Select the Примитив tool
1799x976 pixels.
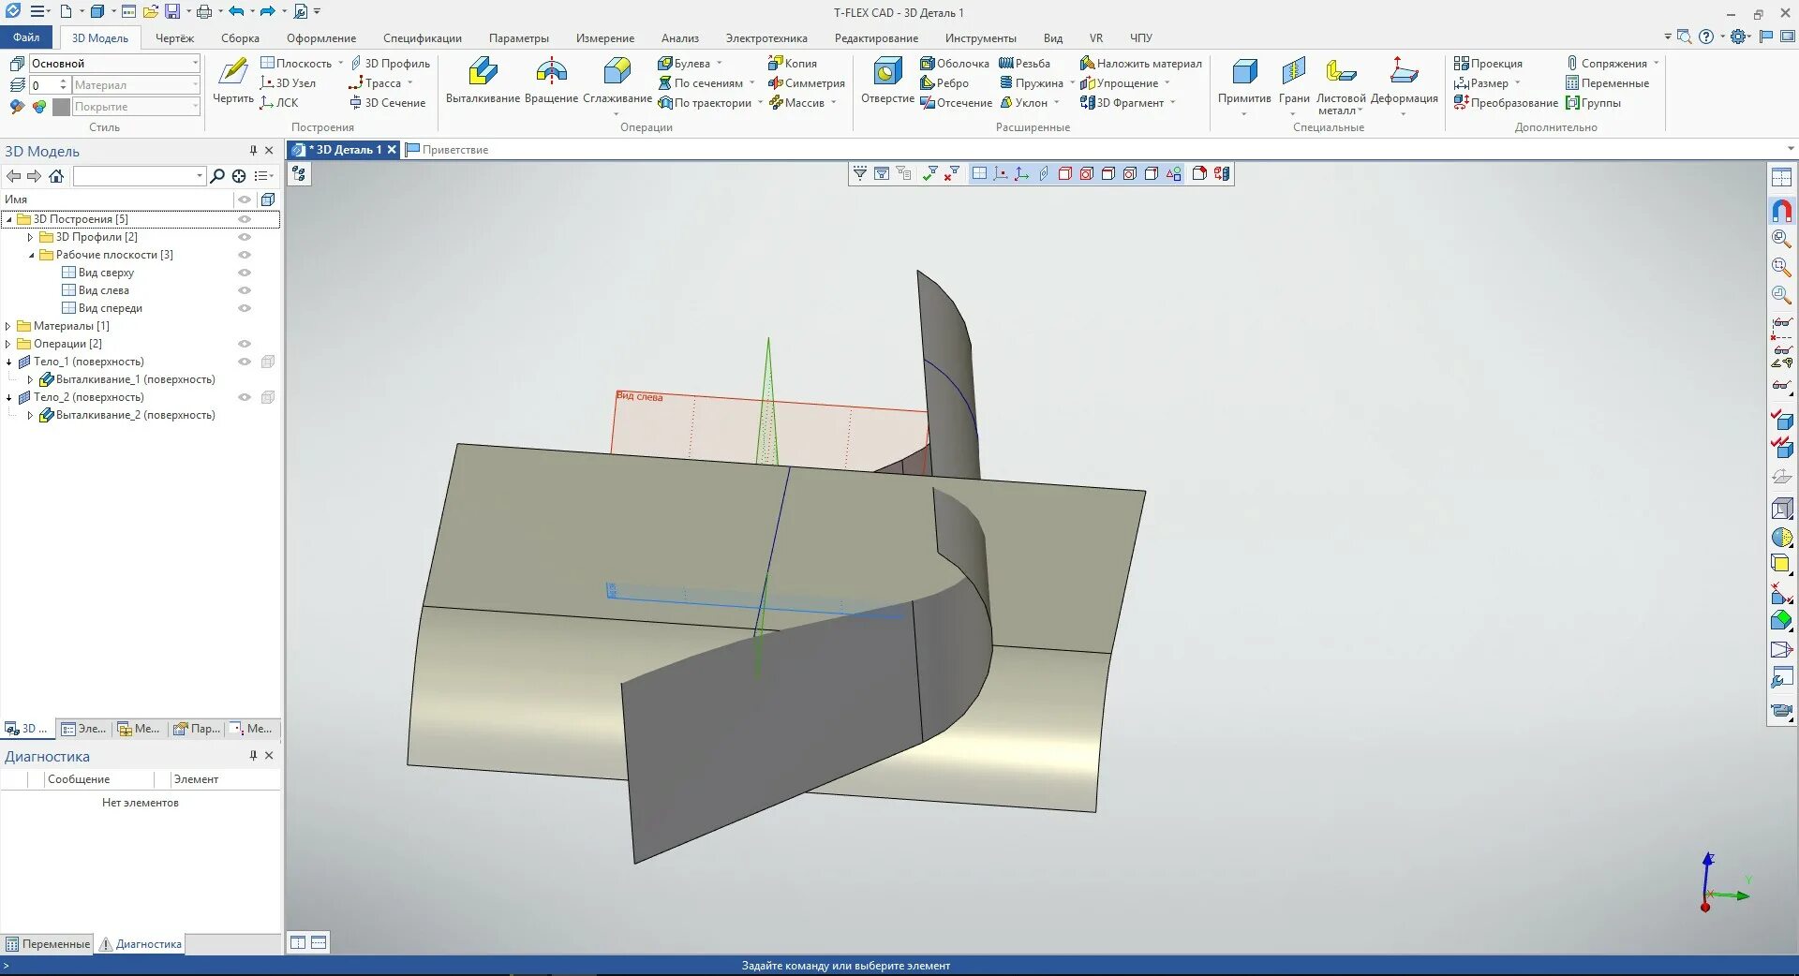1244,84
